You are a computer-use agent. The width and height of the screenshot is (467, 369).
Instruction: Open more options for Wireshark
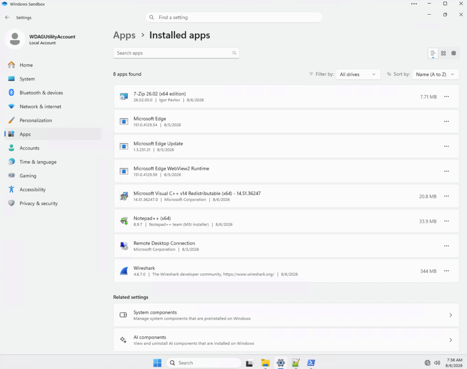click(x=446, y=271)
